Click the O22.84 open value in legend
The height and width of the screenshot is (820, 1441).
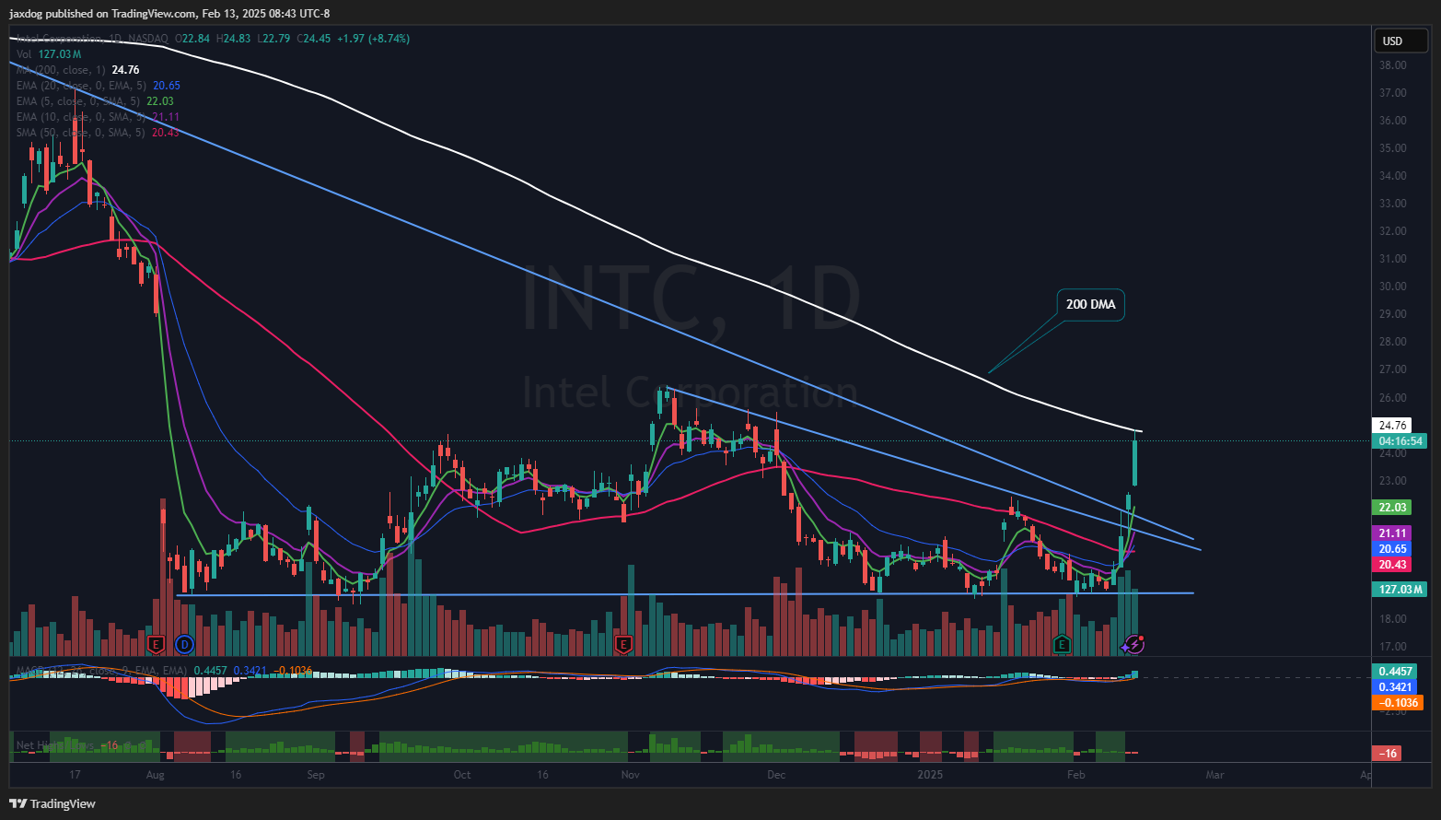(192, 39)
